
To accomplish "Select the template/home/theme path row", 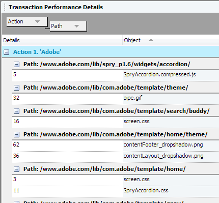I will tap(116, 134).
